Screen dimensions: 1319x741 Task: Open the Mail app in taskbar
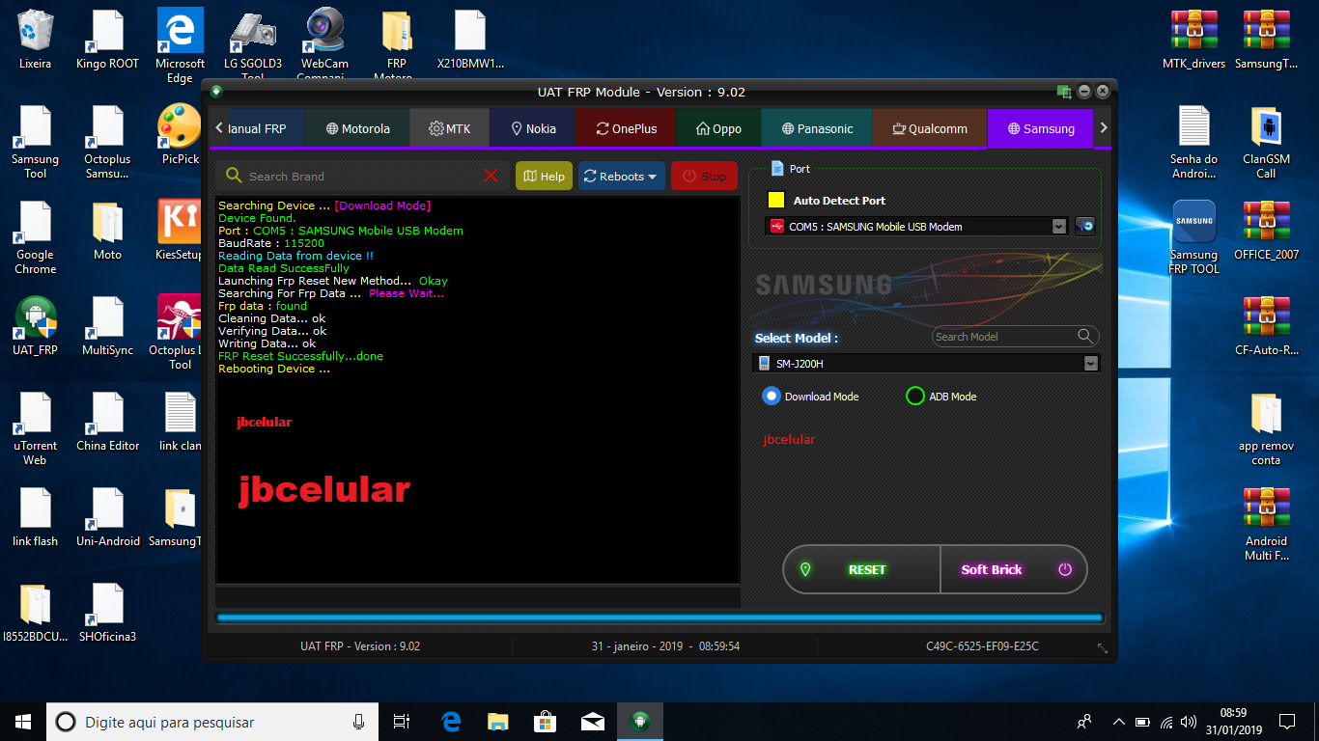point(592,722)
